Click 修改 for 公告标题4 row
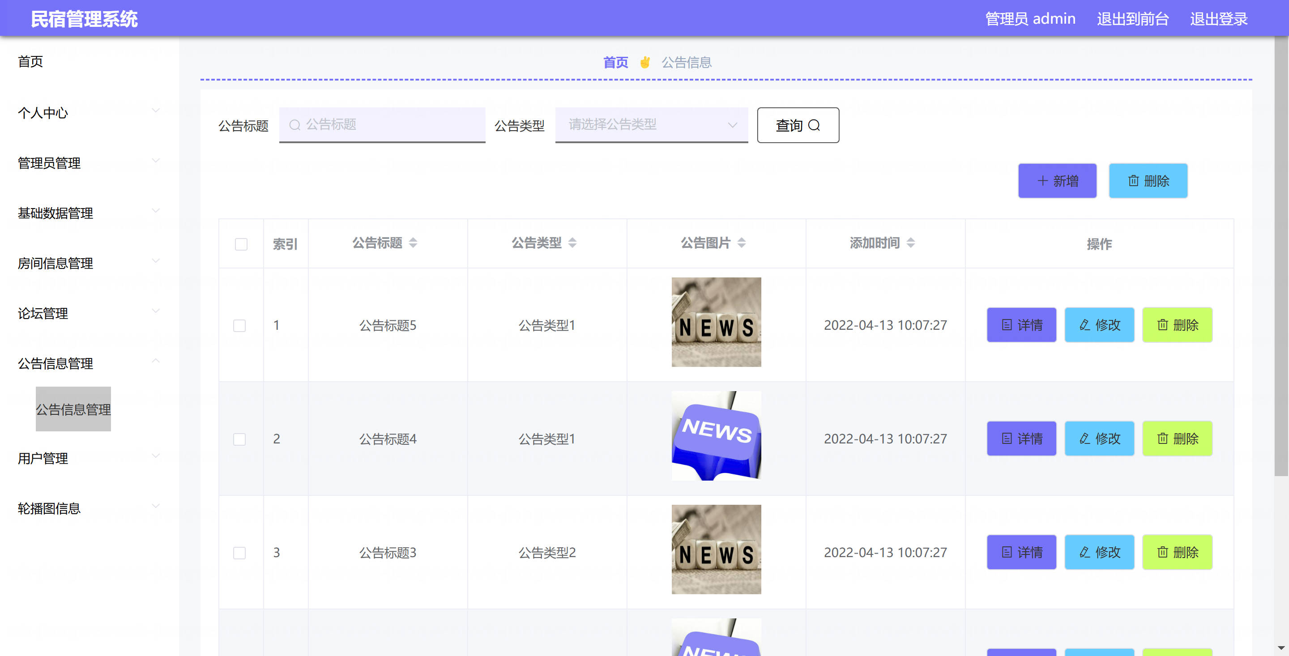 (1099, 439)
